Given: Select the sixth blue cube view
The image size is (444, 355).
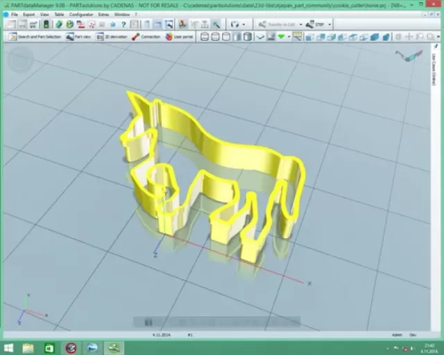Looking at the screenshot, I should [364, 37].
